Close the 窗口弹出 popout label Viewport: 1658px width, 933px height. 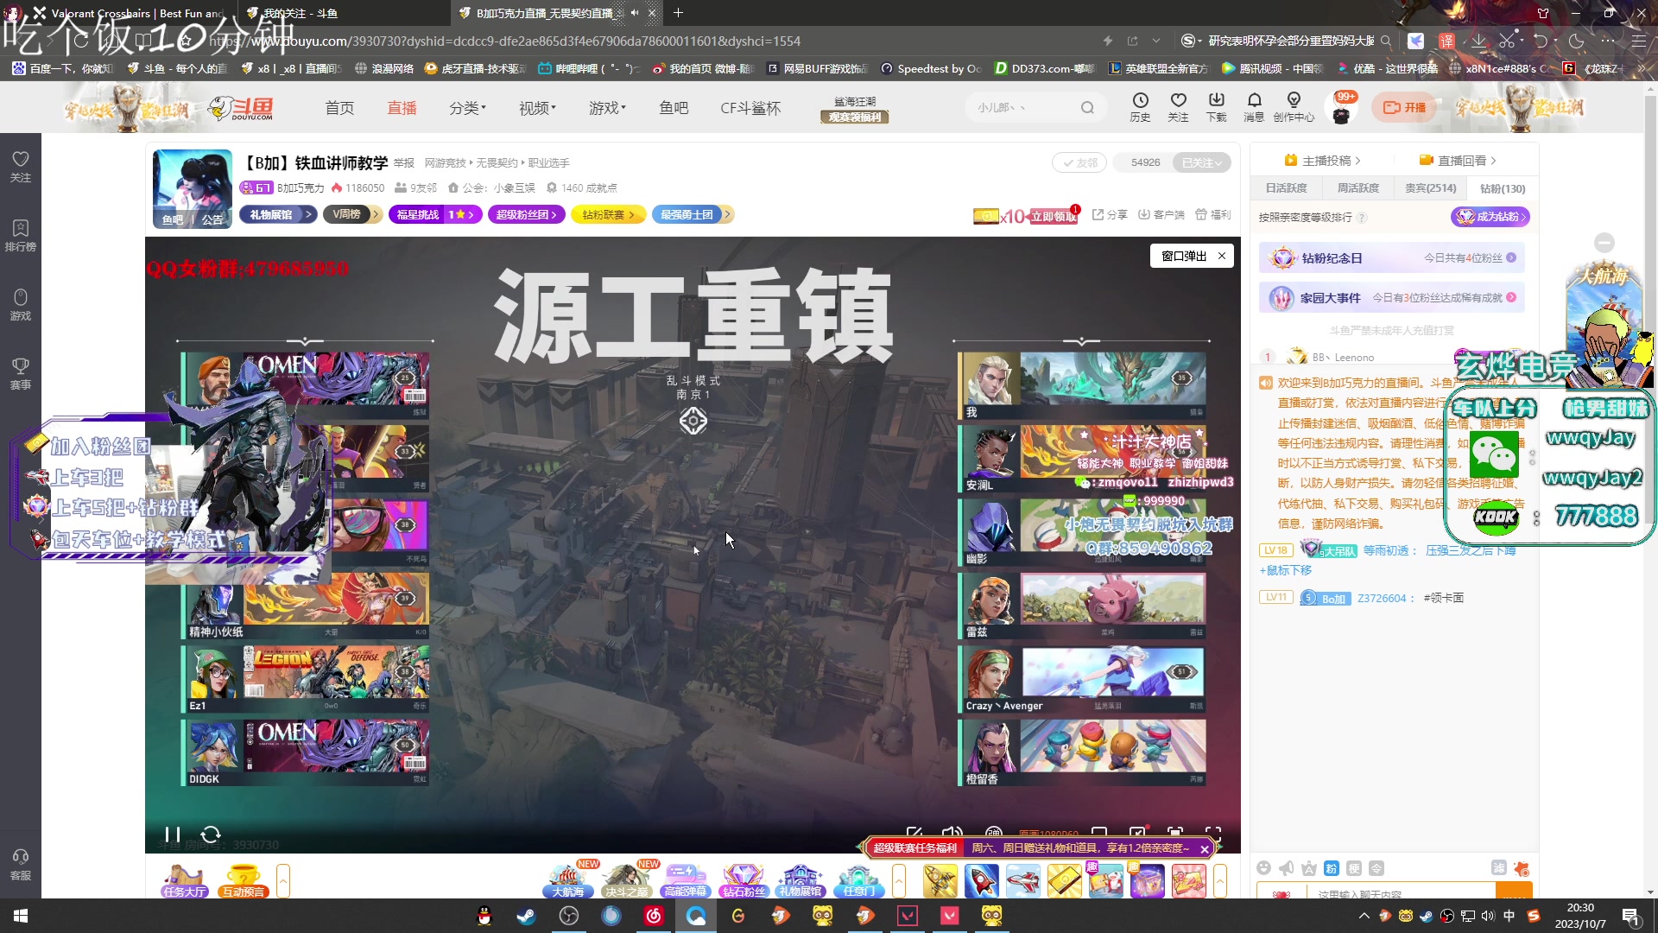(1222, 256)
